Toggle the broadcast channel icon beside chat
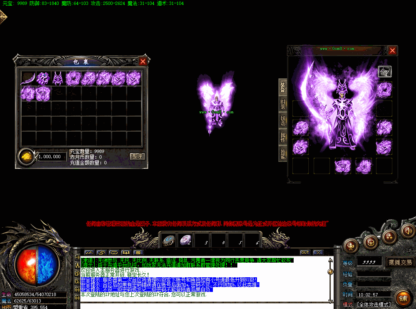The image size is (416, 309). coord(77,257)
